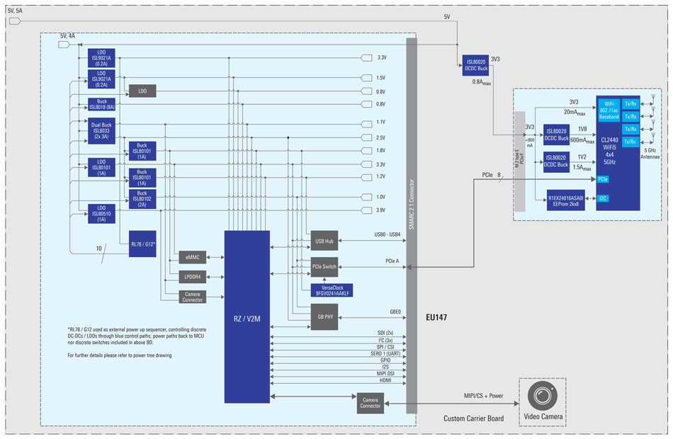
Task: Select the LPDDR4 memory block
Action: pos(192,277)
